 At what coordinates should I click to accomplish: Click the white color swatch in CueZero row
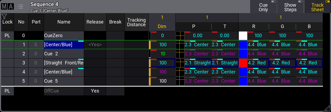tap(243, 36)
